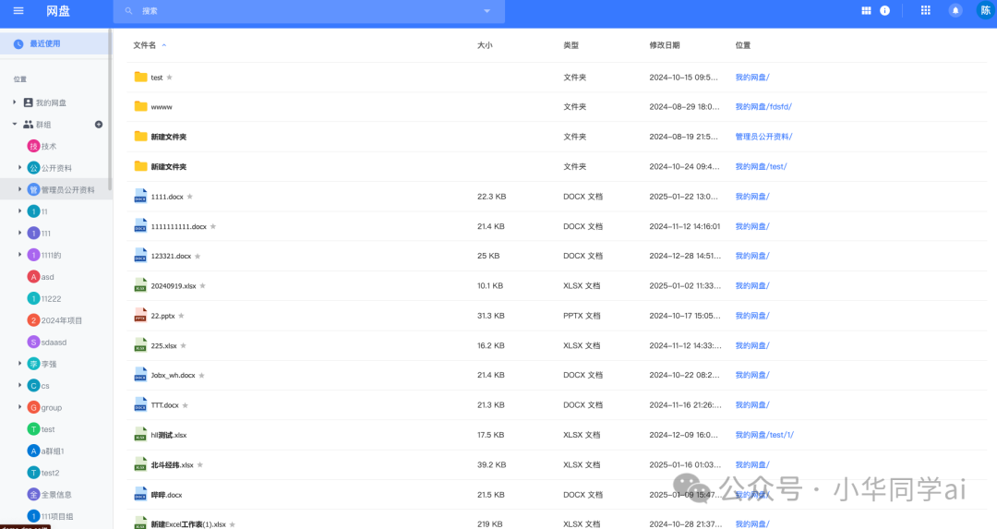Viewport: 997px width, 529px height.
Task: Star the test folder
Action: tap(169, 78)
